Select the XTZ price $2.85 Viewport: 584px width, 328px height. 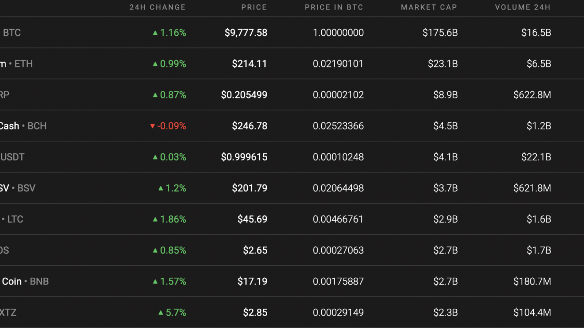pos(255,313)
